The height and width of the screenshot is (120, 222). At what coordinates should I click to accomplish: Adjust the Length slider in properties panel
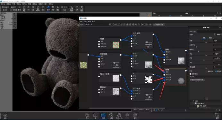click(x=206, y=42)
